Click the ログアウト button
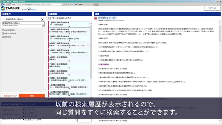222x125 pixels. 212,8
